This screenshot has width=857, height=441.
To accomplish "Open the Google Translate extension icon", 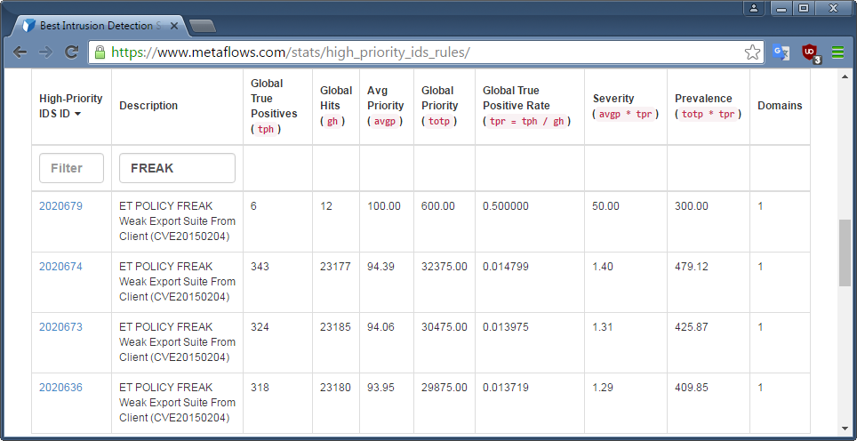I will click(781, 52).
